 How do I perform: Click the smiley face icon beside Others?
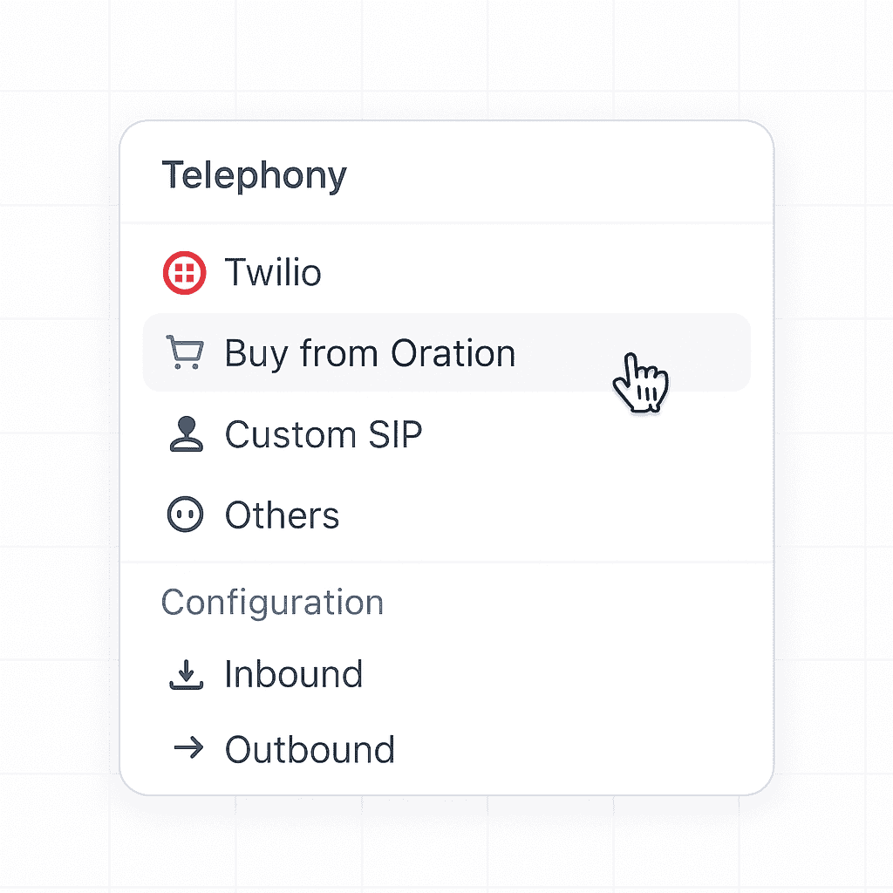tap(186, 515)
